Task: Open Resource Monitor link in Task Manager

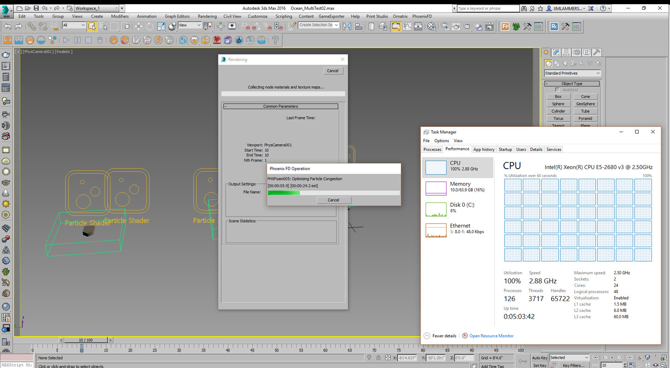Action: pos(491,336)
